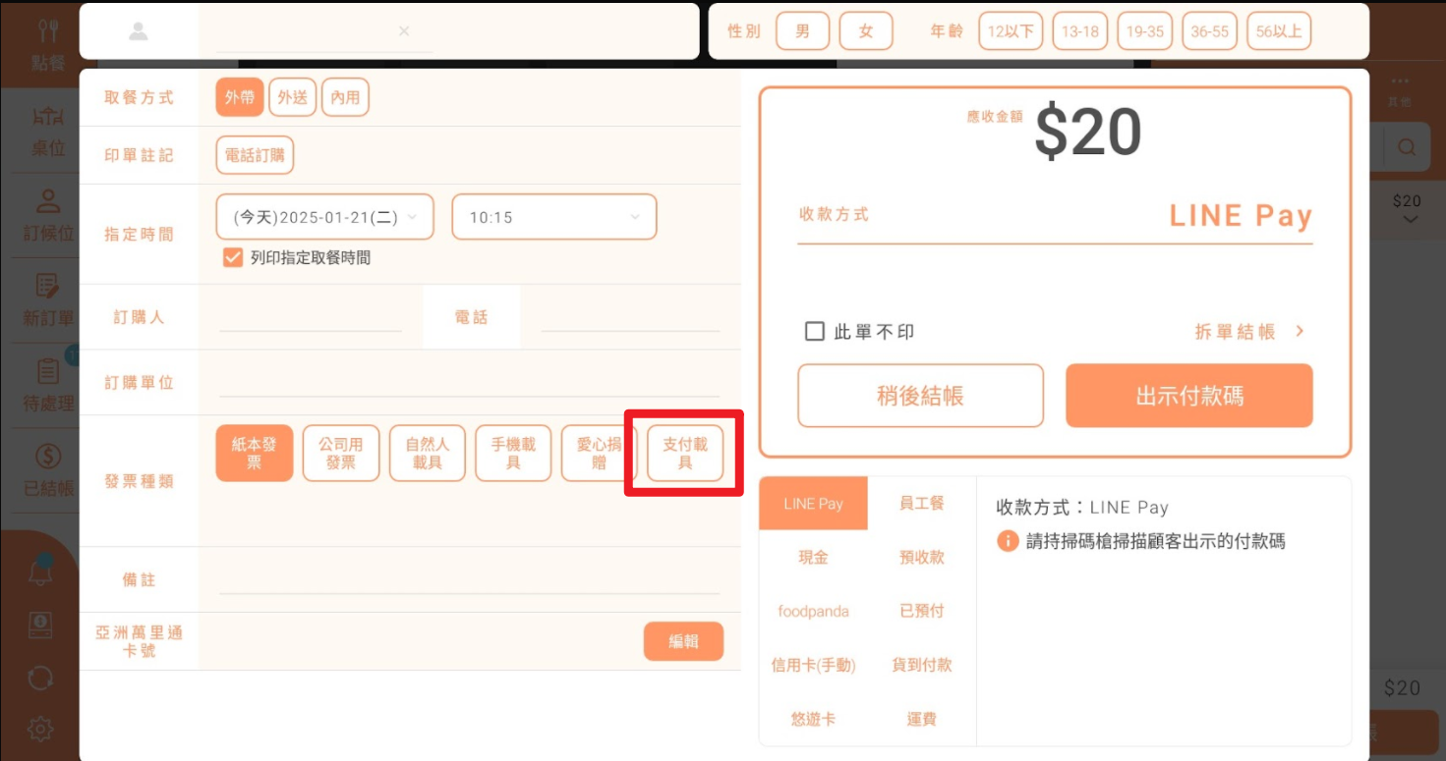This screenshot has width=1446, height=761.
Task: Click the 稍後結帳 pay later button
Action: click(x=920, y=396)
